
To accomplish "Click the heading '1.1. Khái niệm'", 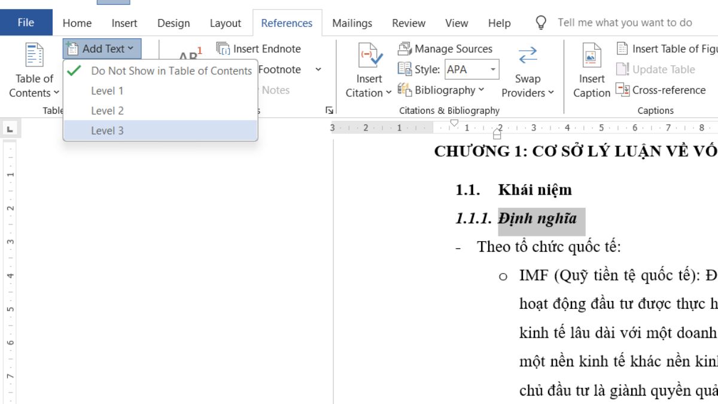I will pos(513,190).
